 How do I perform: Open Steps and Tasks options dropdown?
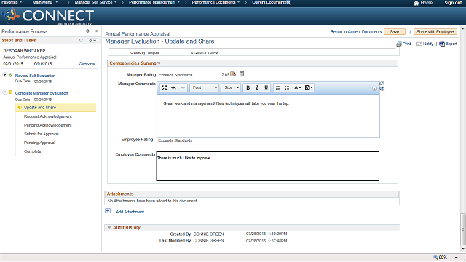tap(92, 41)
